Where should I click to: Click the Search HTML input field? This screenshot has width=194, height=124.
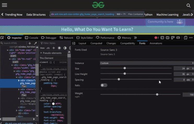coord(13,43)
